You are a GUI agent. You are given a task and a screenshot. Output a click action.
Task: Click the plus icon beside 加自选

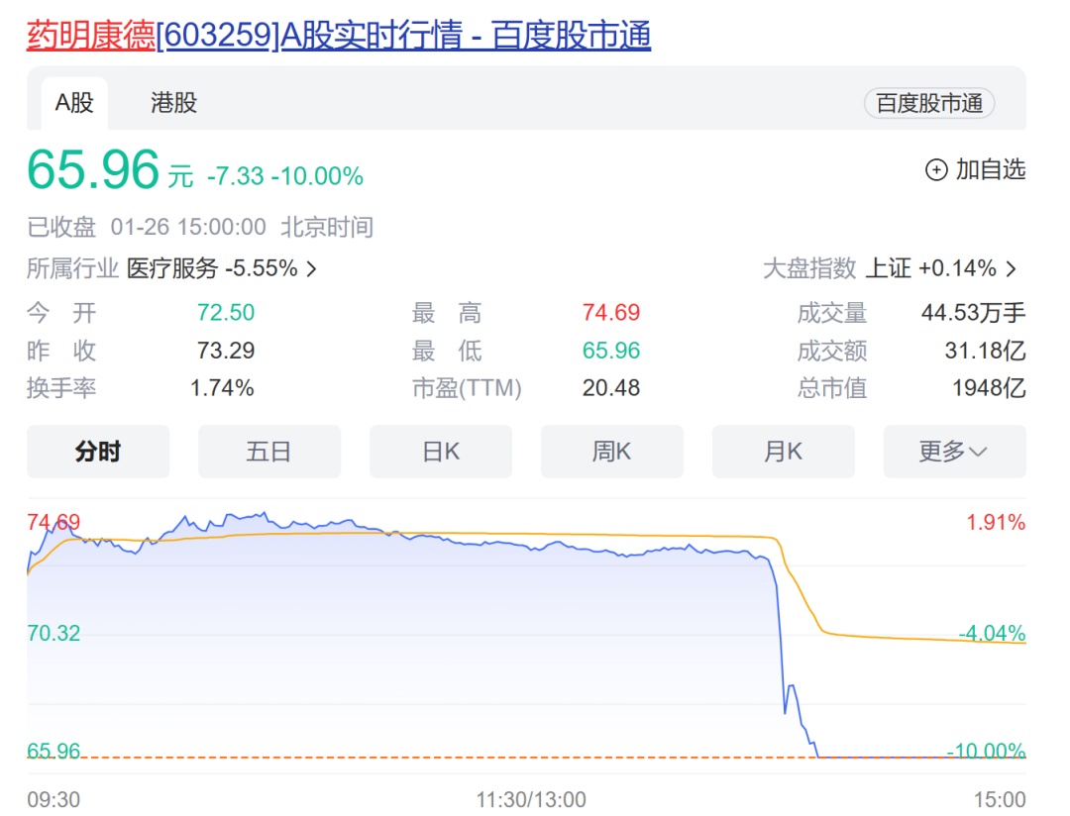(x=936, y=170)
